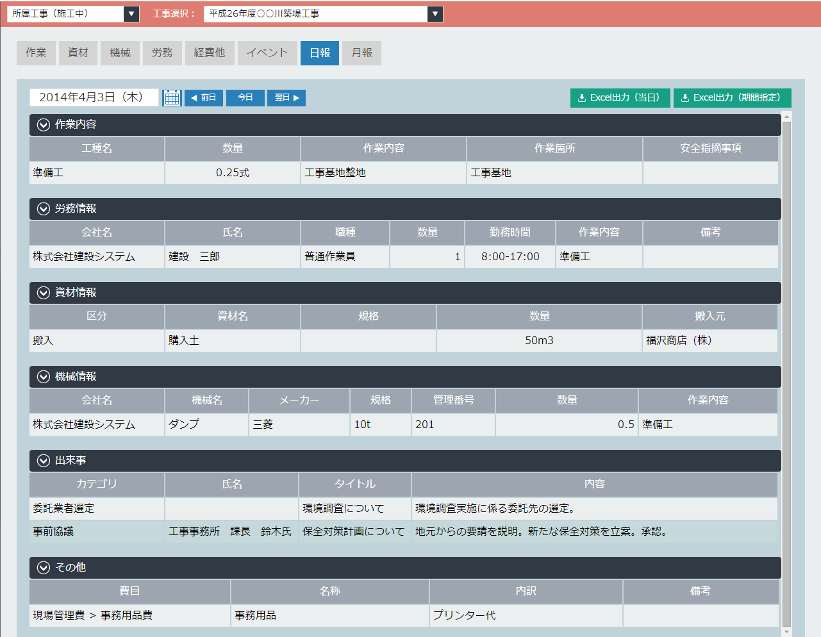Click the 費目 column header
Screen dimensions: 821x637
tap(129, 591)
